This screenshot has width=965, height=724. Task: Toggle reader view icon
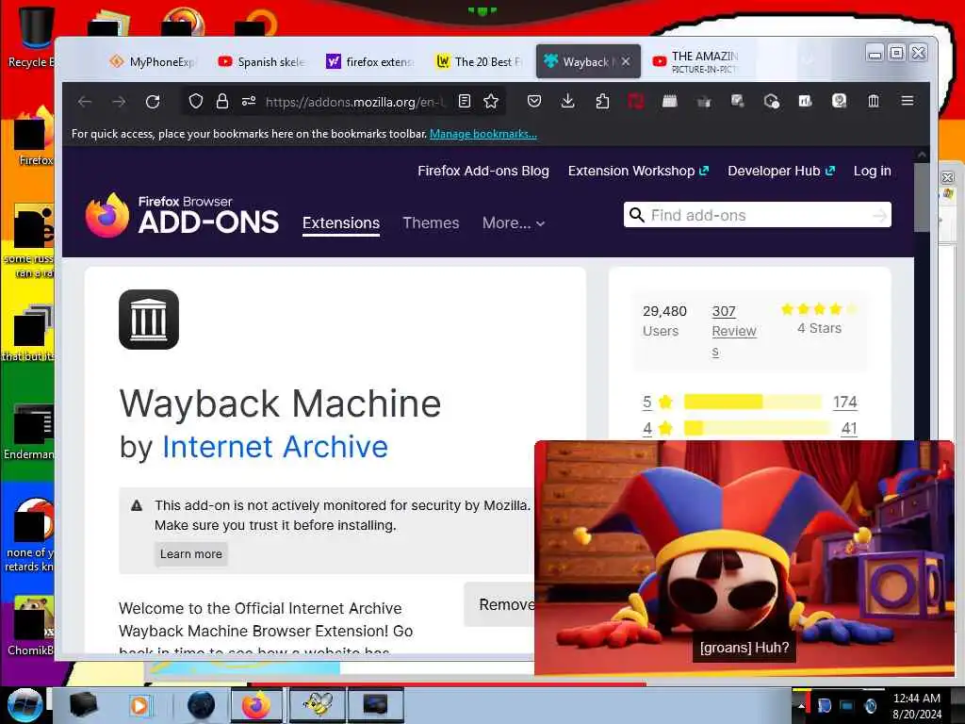click(x=465, y=101)
